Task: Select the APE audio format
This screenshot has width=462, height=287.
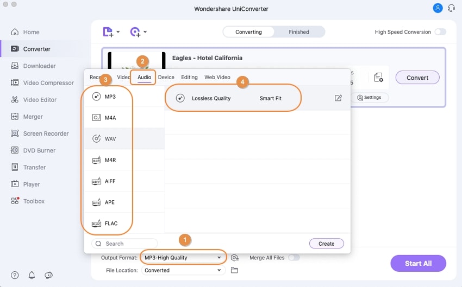Action: coord(124,202)
